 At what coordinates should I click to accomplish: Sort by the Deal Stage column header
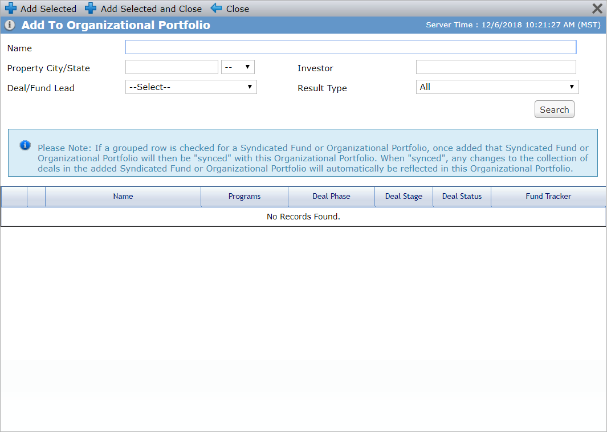404,196
